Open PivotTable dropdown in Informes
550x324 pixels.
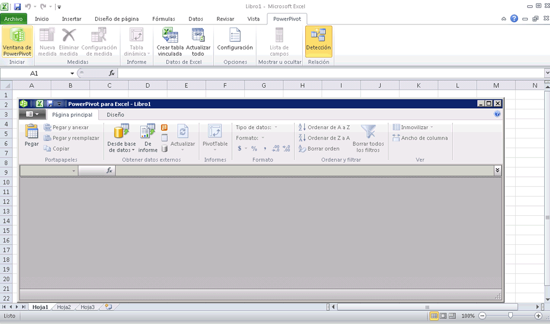coord(215,138)
